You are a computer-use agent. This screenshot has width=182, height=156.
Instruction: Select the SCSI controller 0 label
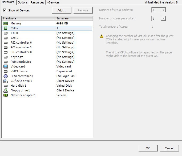pos(22,76)
